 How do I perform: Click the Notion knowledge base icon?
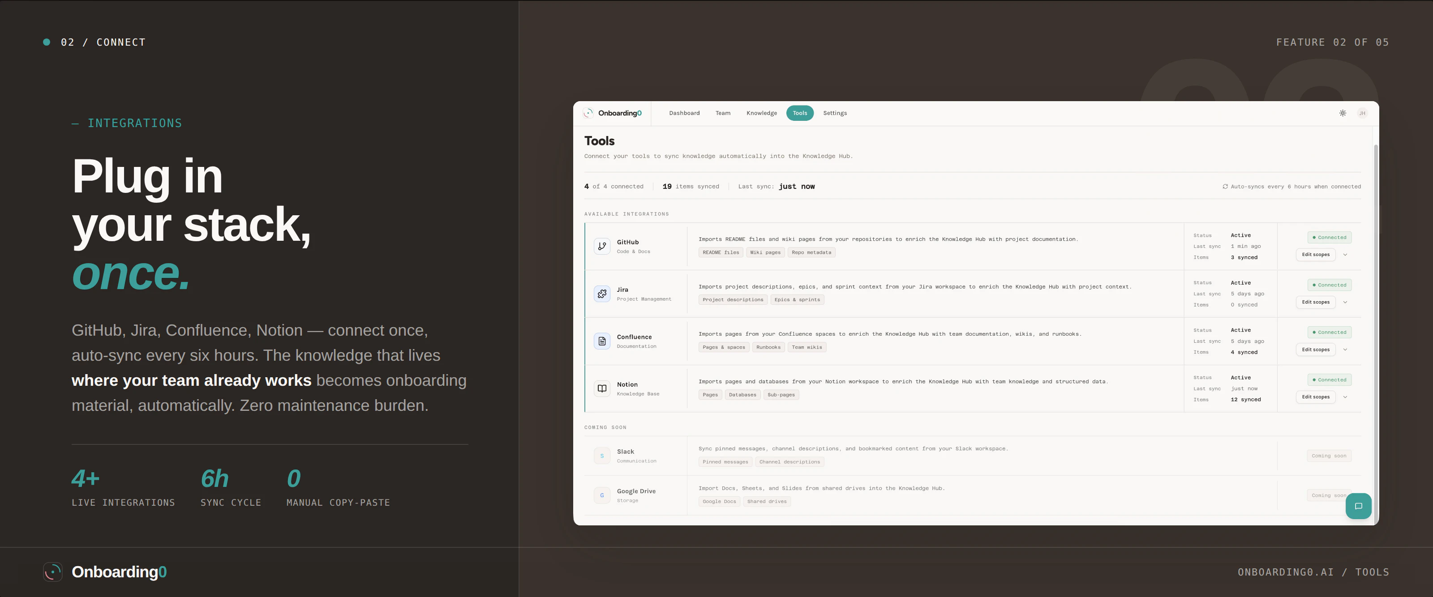(x=601, y=388)
